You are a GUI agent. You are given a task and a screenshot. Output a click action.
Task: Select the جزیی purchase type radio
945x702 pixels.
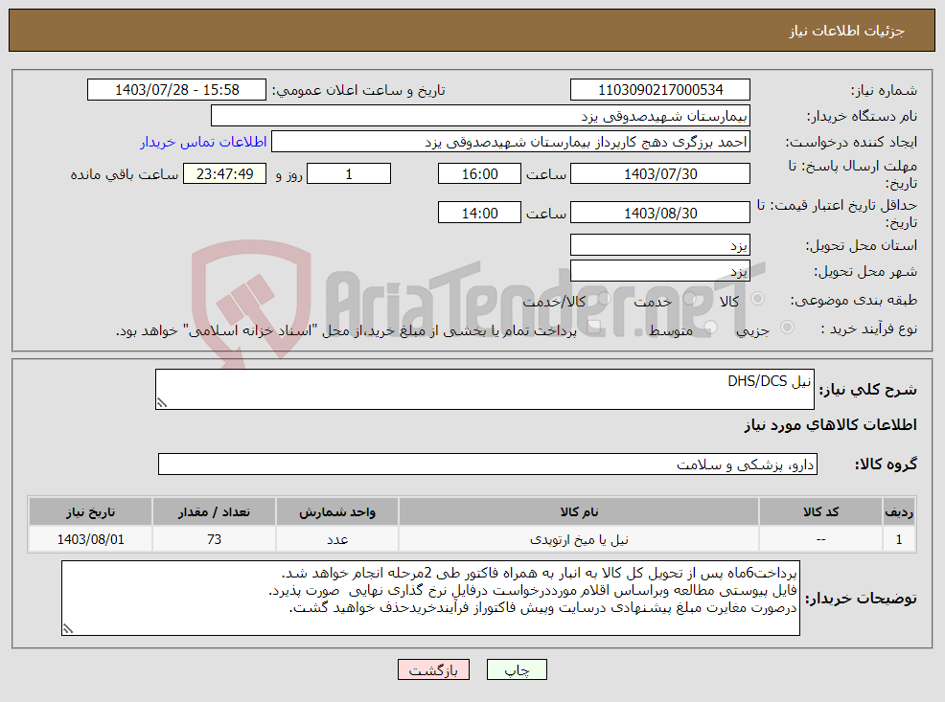tap(787, 328)
